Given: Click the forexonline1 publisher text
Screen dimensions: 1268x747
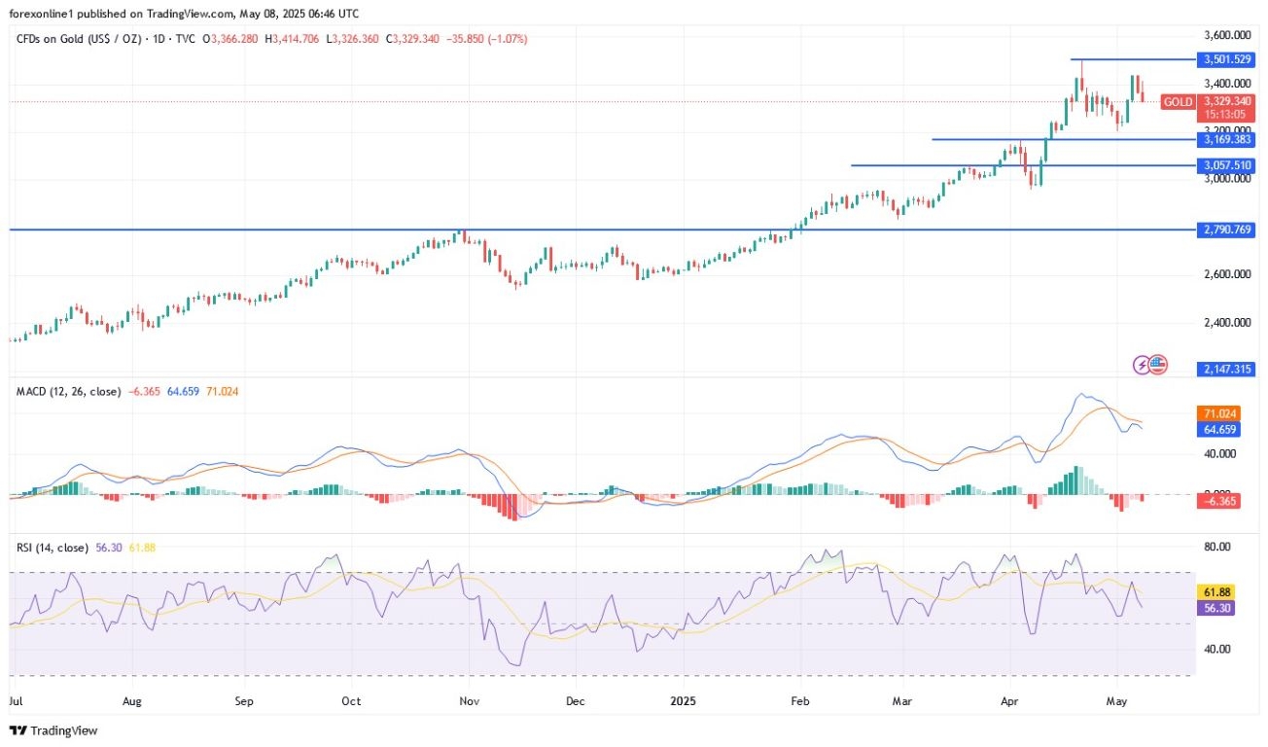Looking at the screenshot, I should [49, 14].
